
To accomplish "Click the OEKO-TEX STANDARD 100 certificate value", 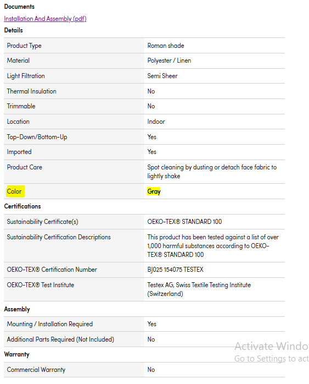I will coord(184,222).
